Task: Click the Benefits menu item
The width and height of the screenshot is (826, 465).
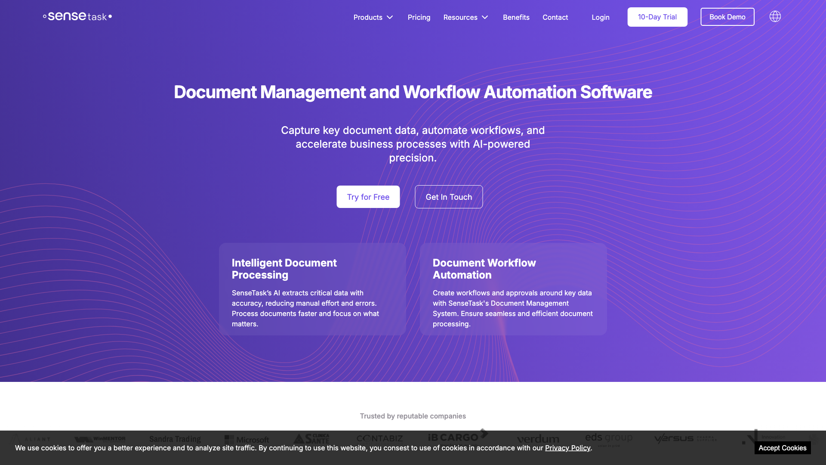Action: (516, 16)
